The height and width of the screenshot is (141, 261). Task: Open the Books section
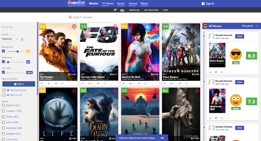tap(121, 4)
